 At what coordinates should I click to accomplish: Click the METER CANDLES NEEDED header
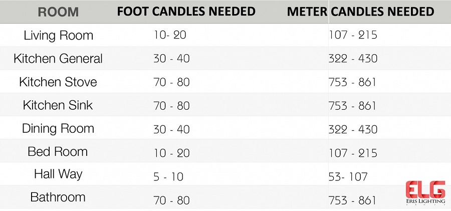coord(360,12)
